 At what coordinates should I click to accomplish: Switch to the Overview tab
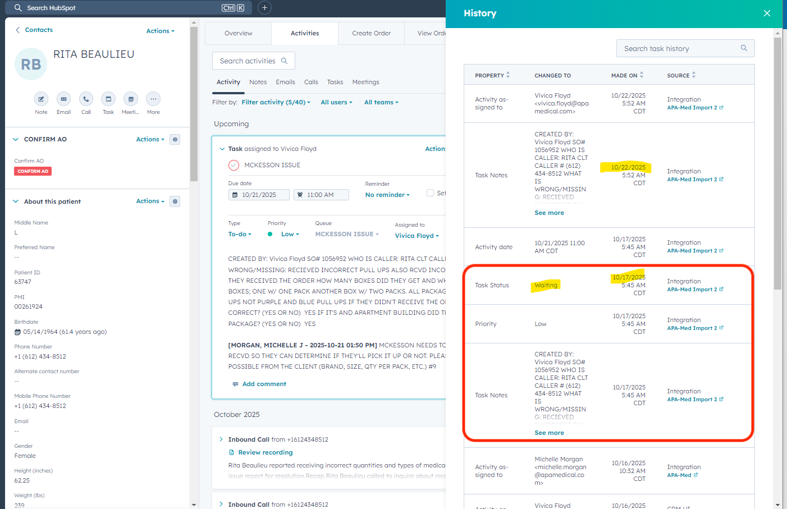click(238, 34)
